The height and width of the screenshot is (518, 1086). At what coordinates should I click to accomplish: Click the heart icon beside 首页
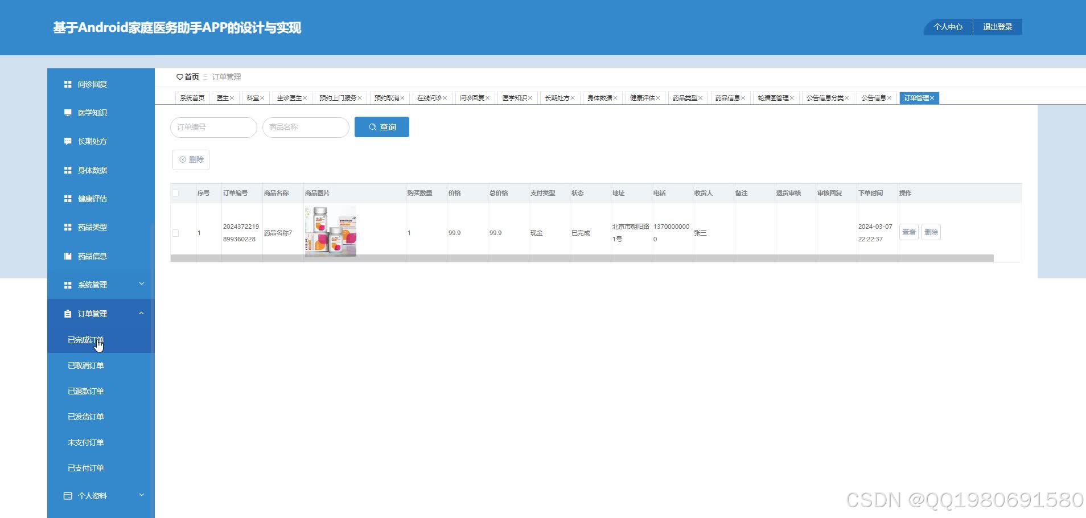click(x=179, y=77)
